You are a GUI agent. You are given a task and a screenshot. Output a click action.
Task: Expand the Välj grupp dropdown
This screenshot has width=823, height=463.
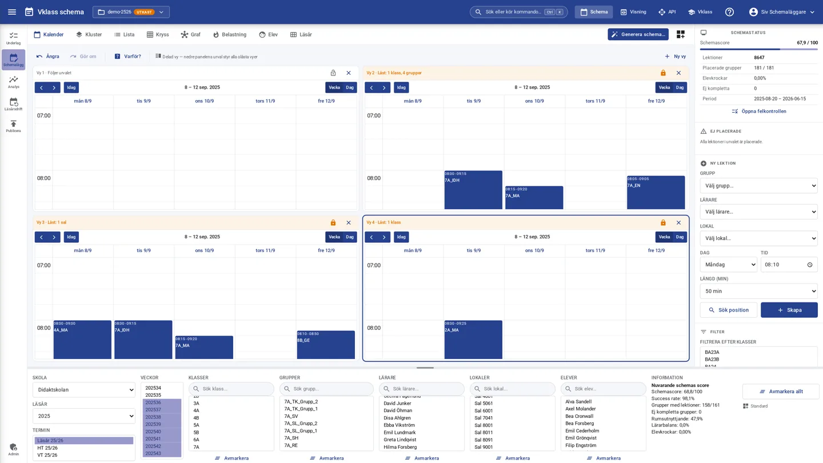[x=758, y=186]
